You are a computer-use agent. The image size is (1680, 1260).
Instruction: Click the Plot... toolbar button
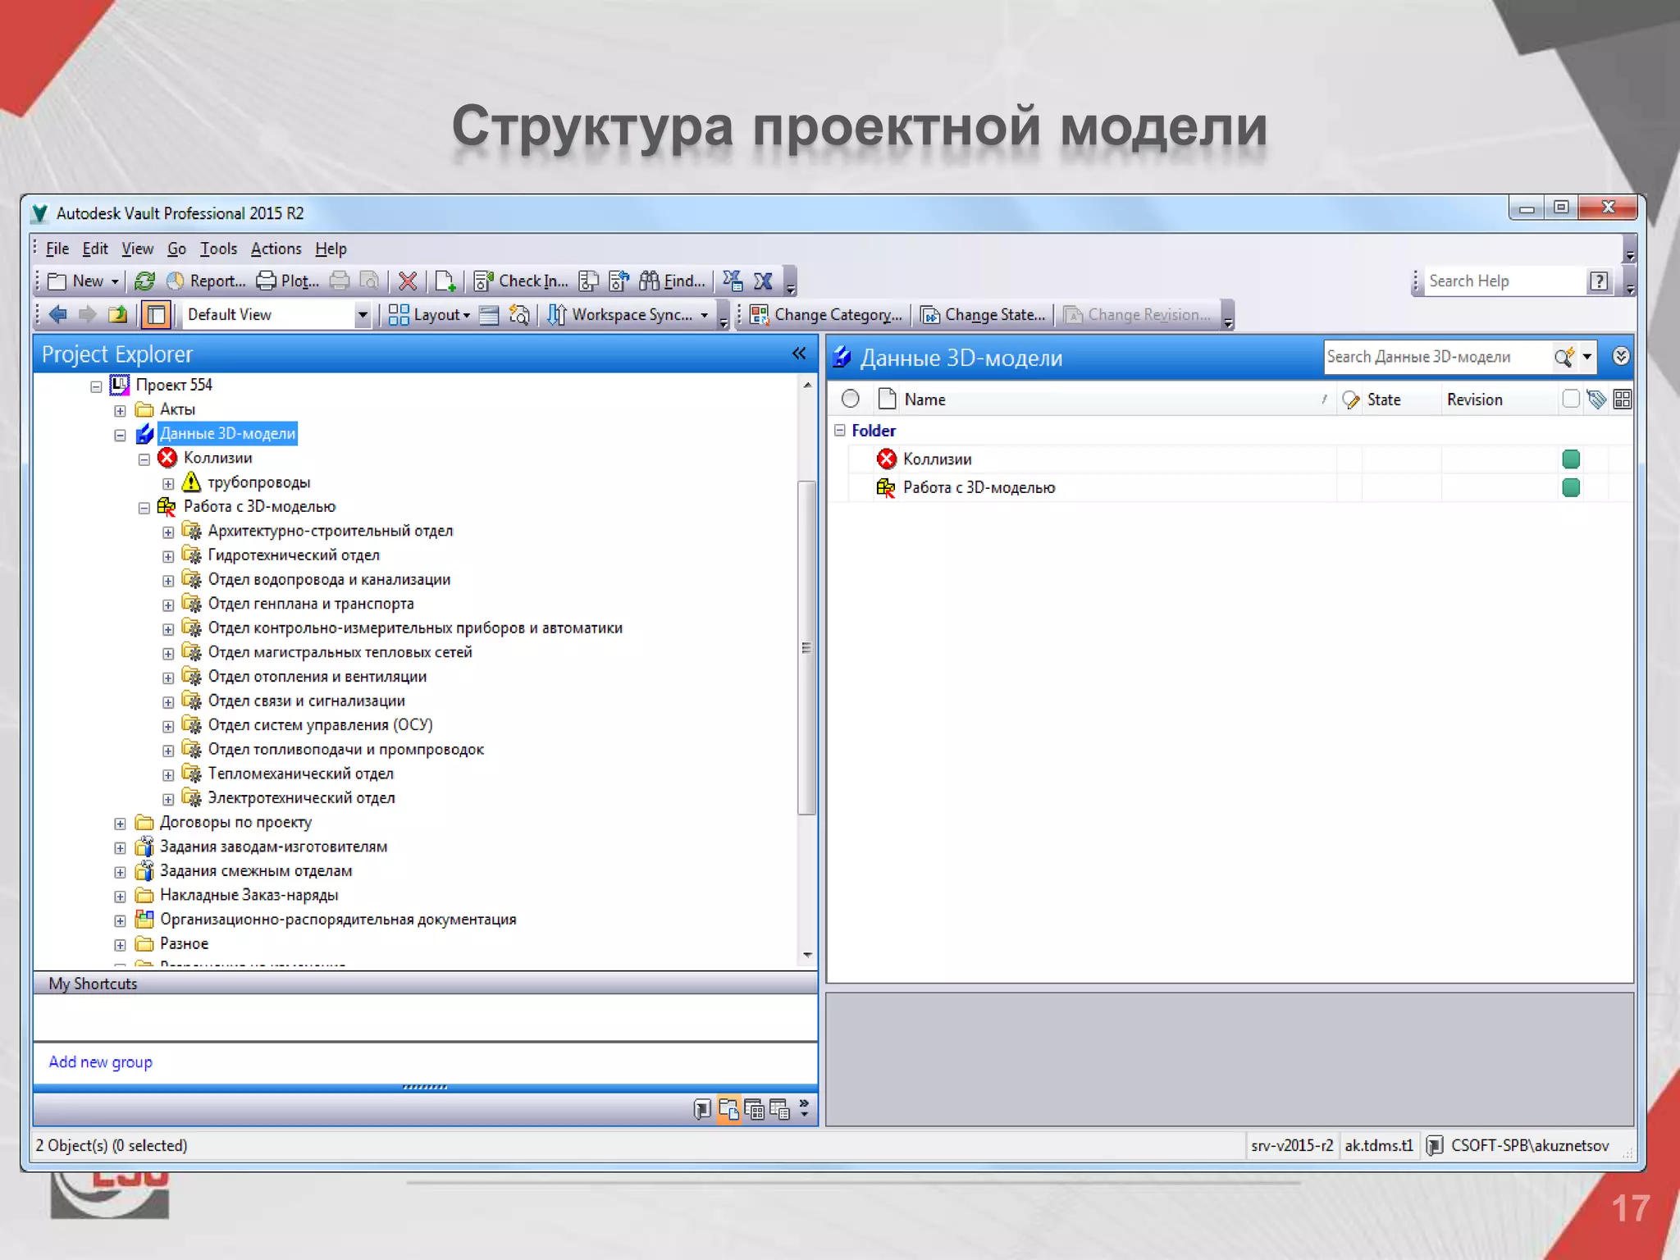pos(288,281)
